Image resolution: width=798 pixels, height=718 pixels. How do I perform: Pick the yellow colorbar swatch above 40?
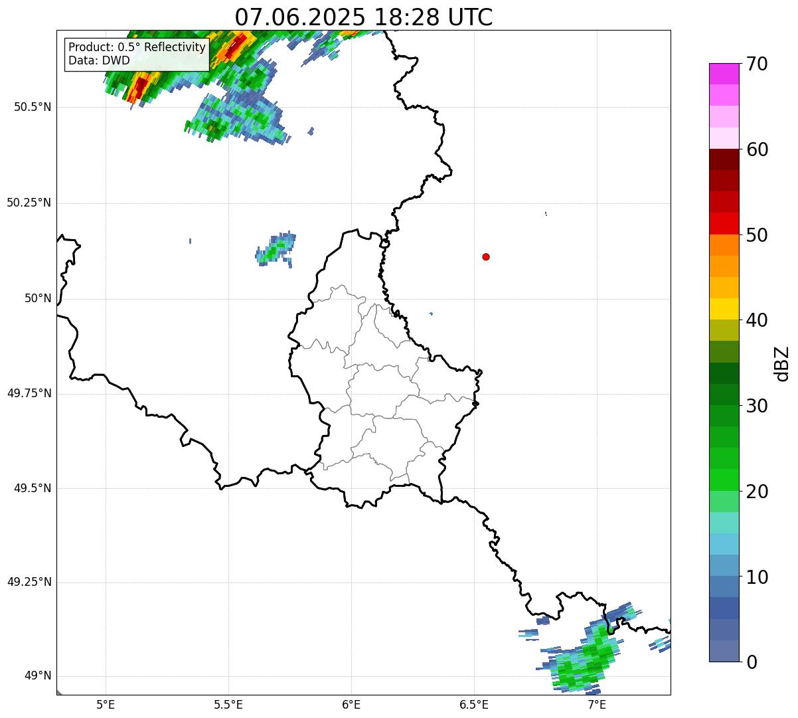[x=724, y=309]
